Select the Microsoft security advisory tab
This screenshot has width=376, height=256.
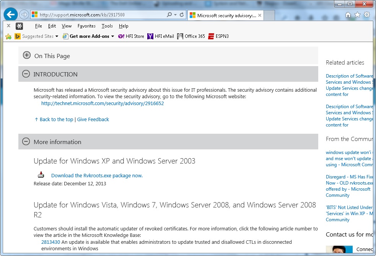(226, 16)
